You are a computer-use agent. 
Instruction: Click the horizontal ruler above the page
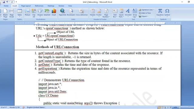[x=98, y=23]
